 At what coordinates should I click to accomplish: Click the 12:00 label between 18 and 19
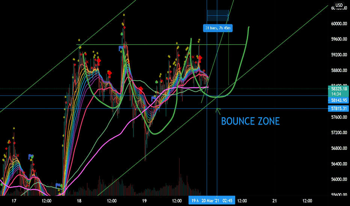(x=112, y=201)
